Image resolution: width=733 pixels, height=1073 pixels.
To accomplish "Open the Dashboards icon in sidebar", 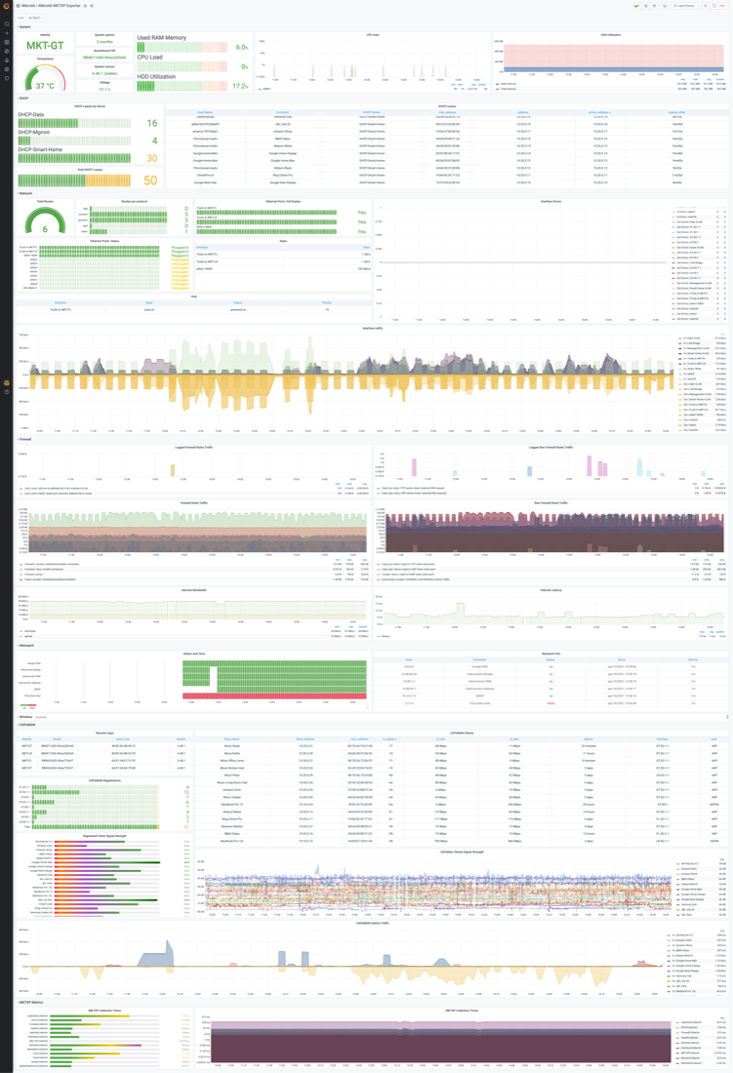I will coord(7,43).
